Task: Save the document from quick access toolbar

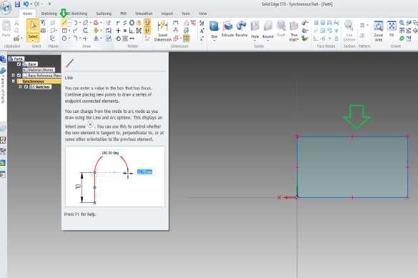Action: pyautogui.click(x=17, y=4)
